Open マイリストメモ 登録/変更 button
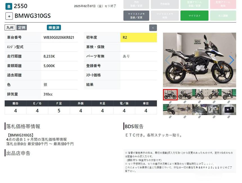The image size is (242, 183). click(136, 16)
